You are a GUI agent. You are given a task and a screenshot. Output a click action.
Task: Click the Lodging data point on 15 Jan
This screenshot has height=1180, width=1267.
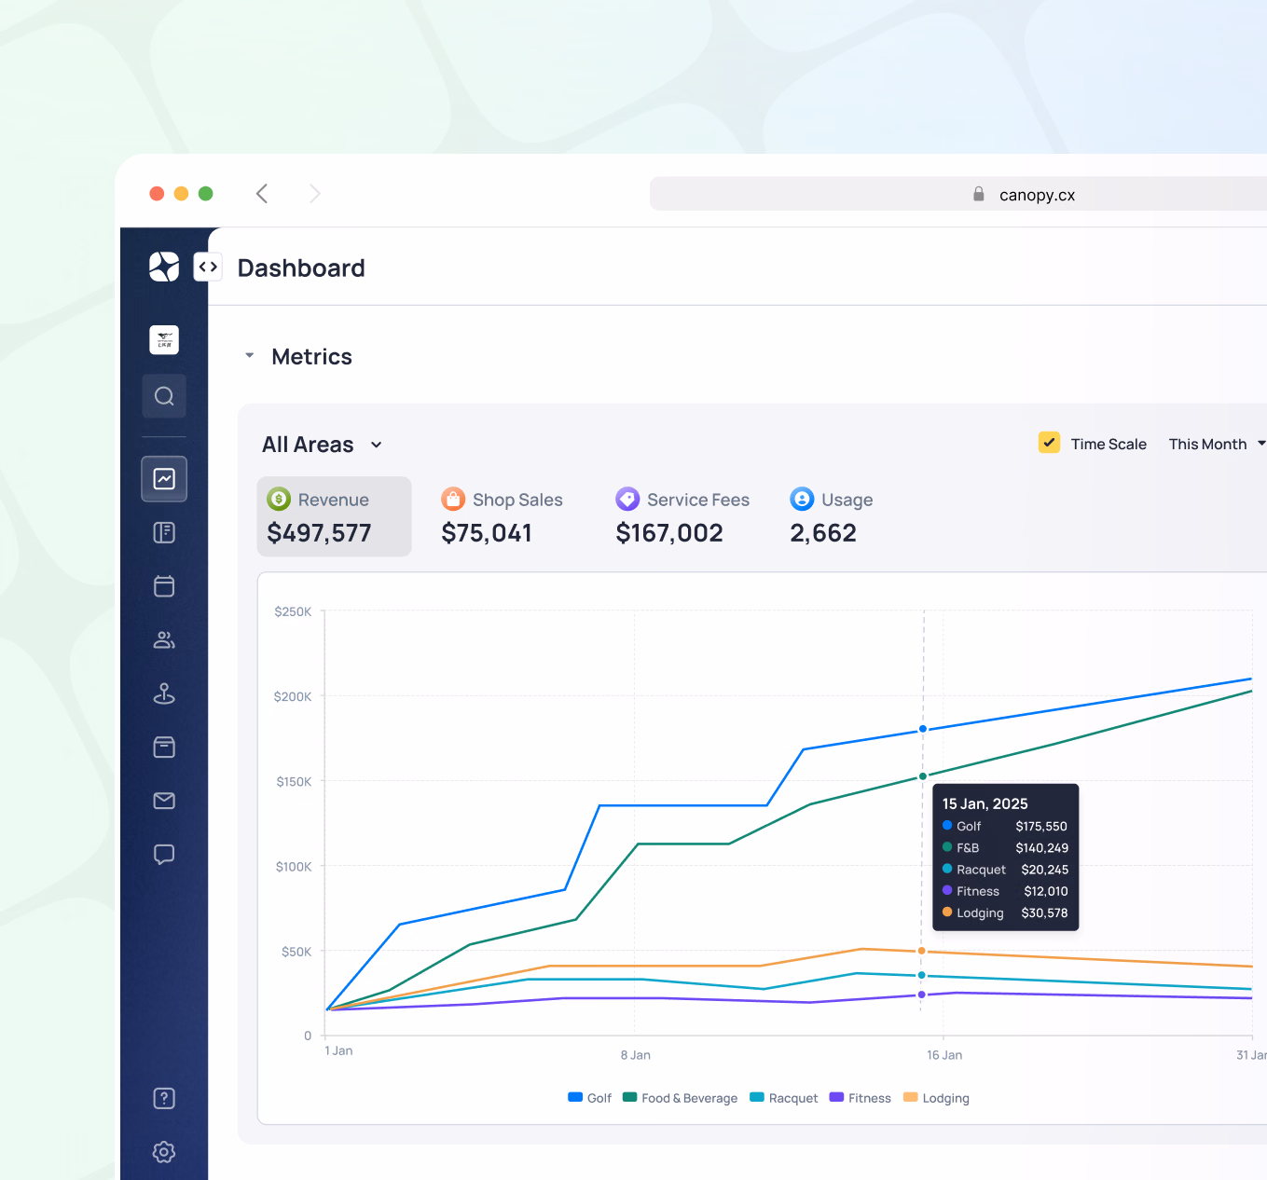coord(922,951)
